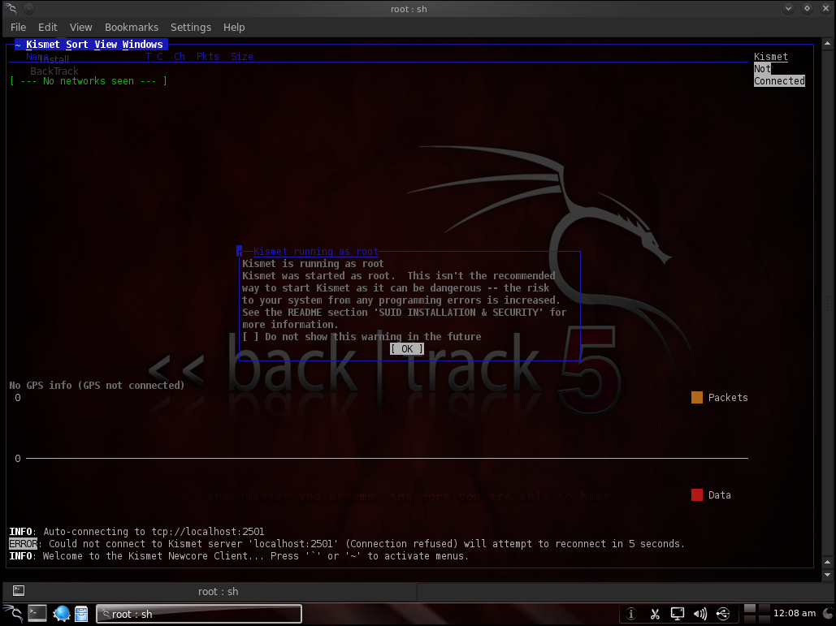Click the information notifications tray icon

click(x=630, y=614)
